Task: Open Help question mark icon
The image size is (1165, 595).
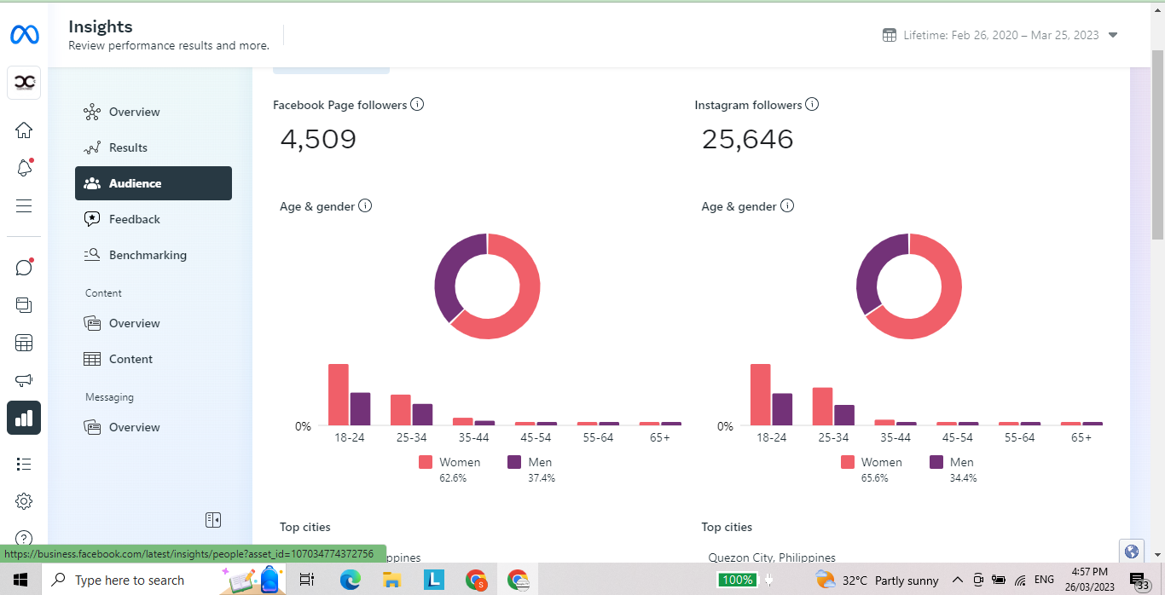Action: pos(24,538)
